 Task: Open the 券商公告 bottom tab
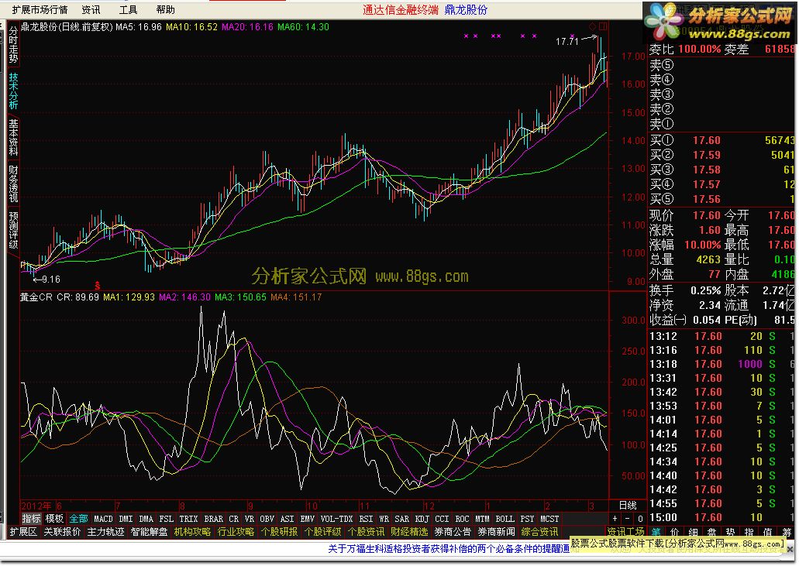click(x=453, y=532)
